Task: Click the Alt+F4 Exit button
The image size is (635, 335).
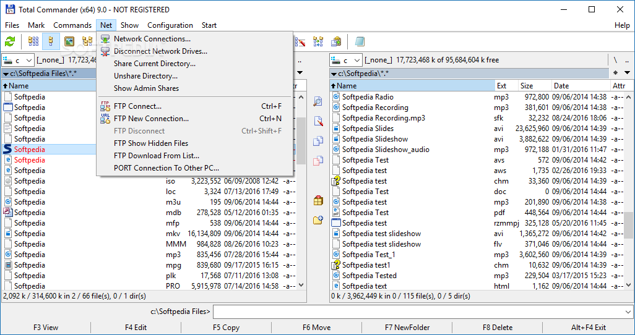Action: (x=589, y=328)
